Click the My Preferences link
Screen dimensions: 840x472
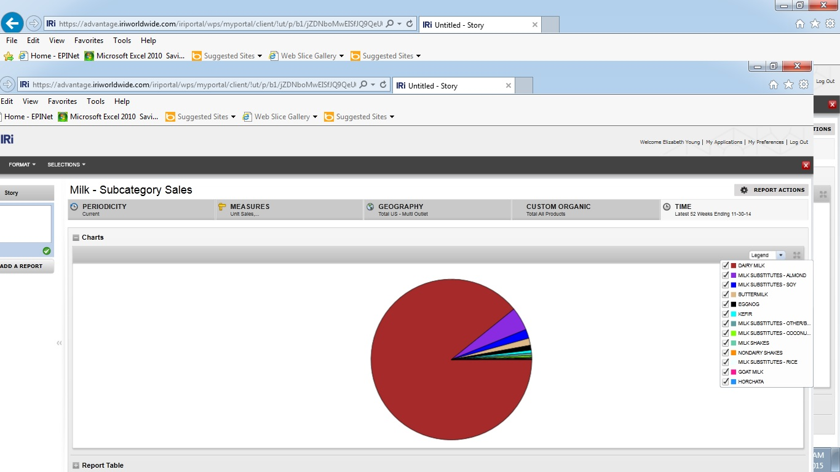[x=766, y=142]
